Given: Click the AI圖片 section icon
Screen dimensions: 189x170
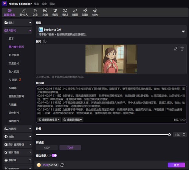Looking at the screenshot, I should (x=6, y=129).
